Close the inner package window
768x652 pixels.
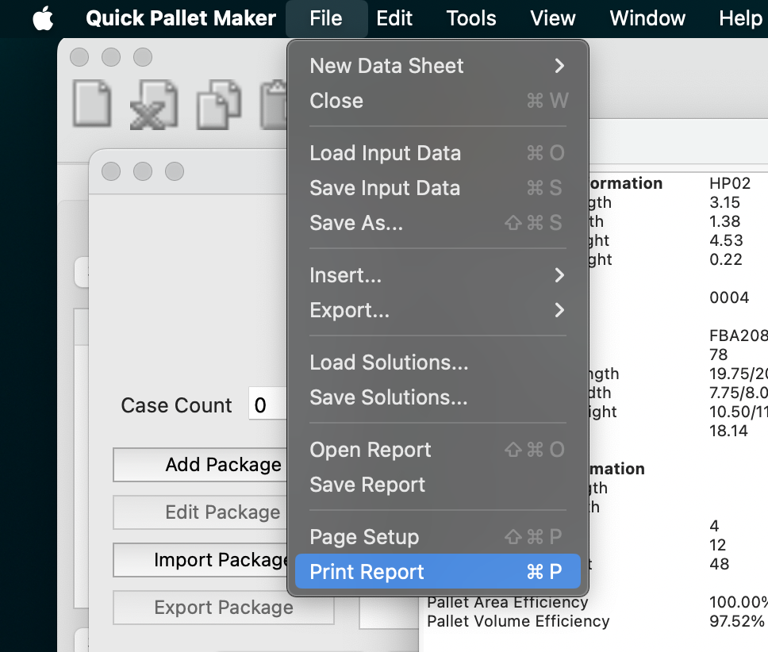click(x=111, y=171)
